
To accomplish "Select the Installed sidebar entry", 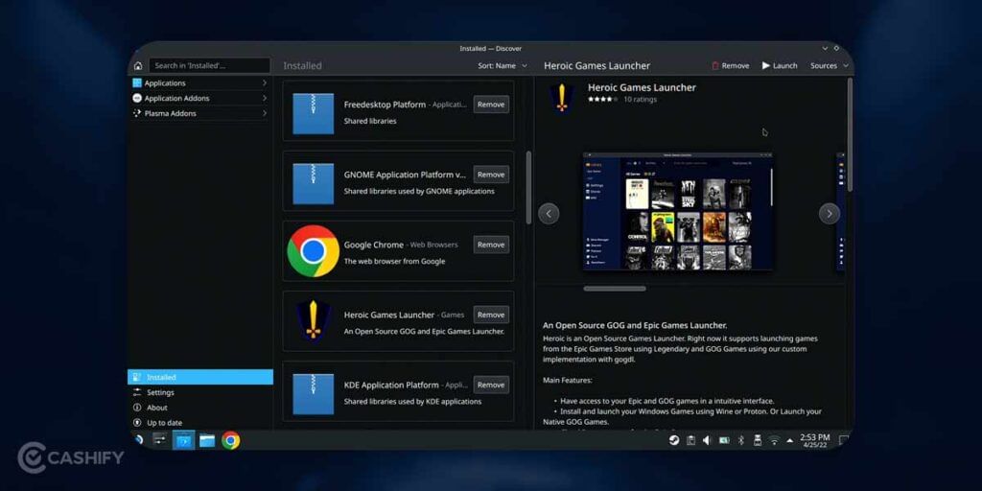I will [200, 377].
